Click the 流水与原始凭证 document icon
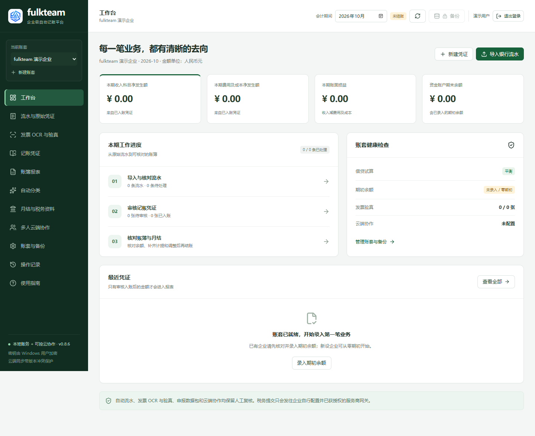This screenshot has height=436, width=535. [x=13, y=116]
